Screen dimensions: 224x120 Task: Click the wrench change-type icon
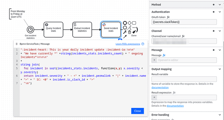(x=125, y=32)
